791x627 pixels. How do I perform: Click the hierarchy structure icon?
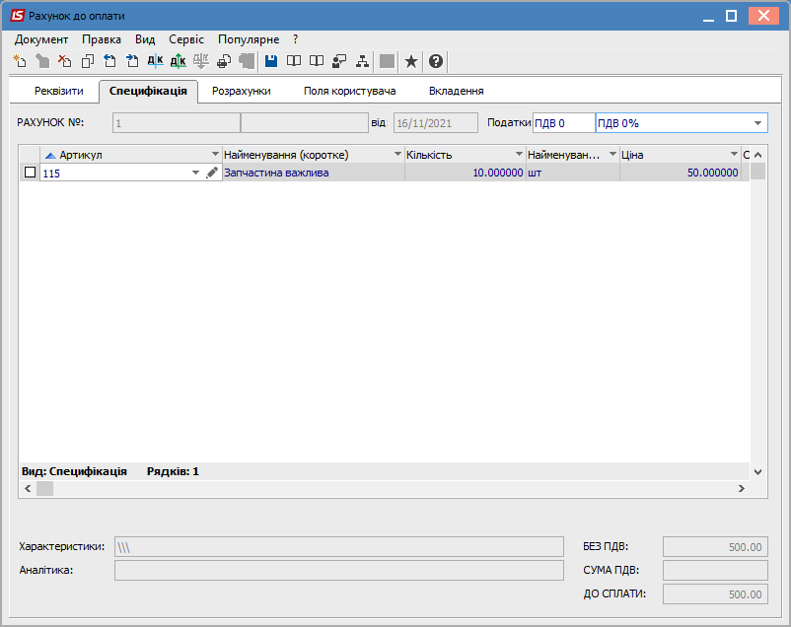point(362,61)
